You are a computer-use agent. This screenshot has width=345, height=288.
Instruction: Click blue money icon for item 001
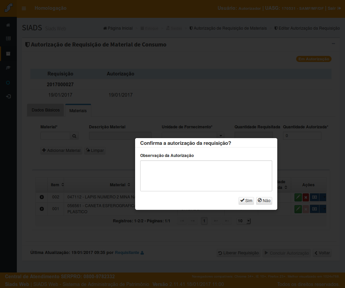pos(314,209)
